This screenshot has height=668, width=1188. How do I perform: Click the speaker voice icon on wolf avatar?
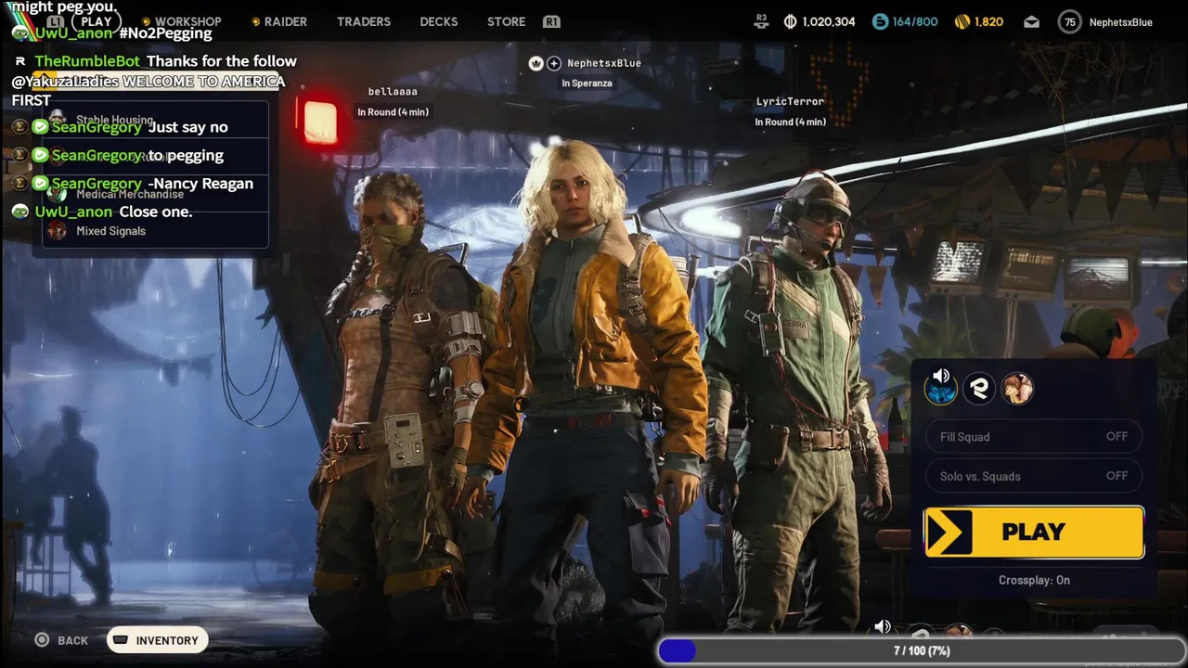(941, 376)
